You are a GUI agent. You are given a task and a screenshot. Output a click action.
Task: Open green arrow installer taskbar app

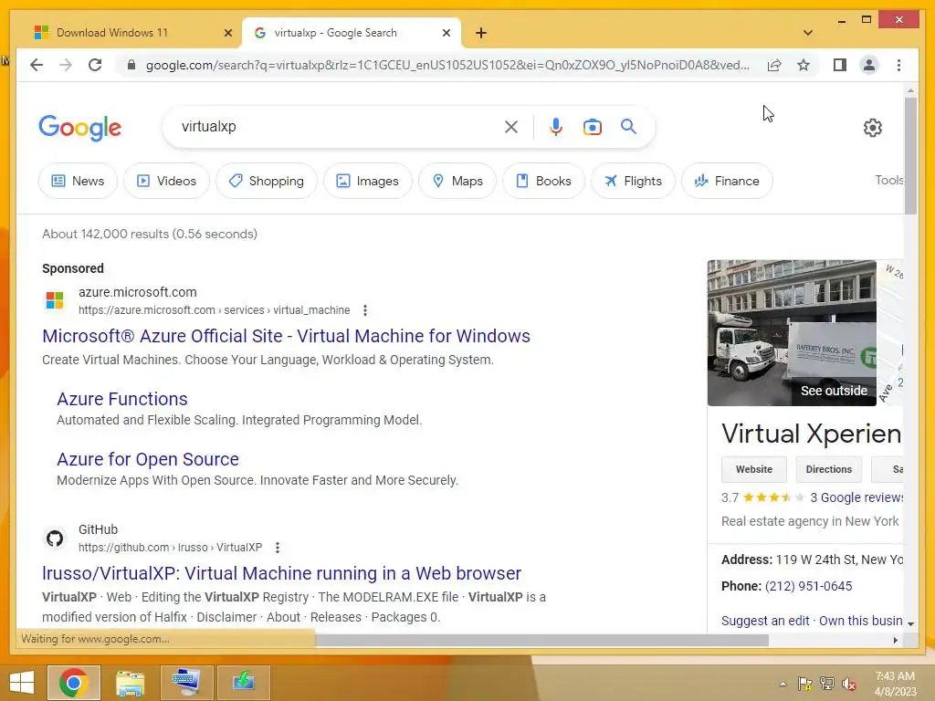[x=243, y=683]
